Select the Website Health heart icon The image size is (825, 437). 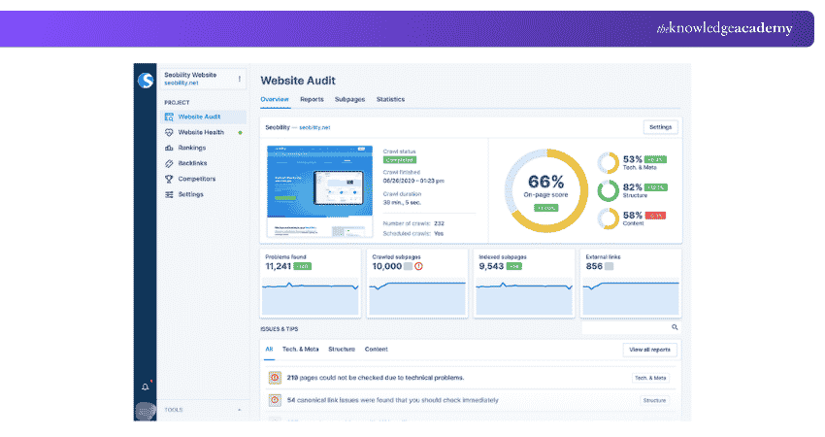click(x=169, y=132)
